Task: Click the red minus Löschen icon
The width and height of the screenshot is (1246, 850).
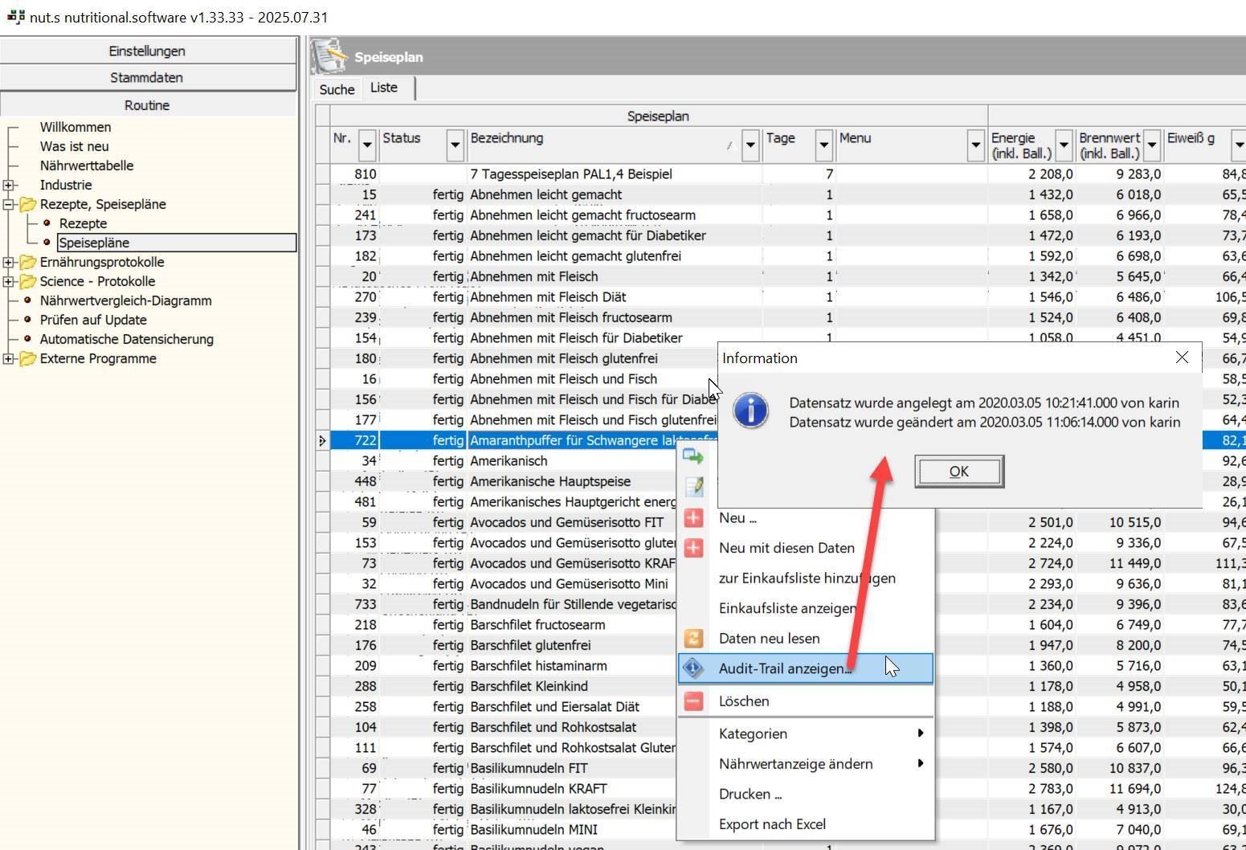Action: tap(693, 701)
